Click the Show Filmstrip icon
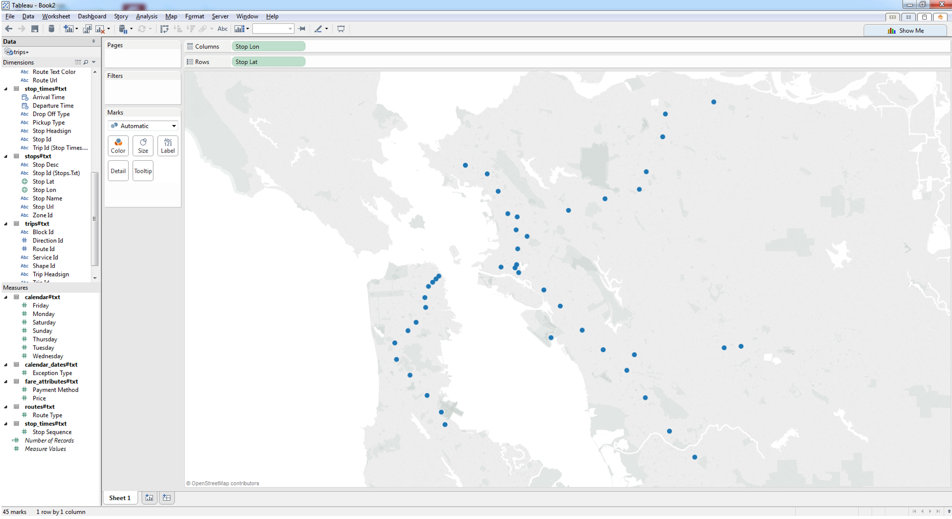 [x=893, y=17]
